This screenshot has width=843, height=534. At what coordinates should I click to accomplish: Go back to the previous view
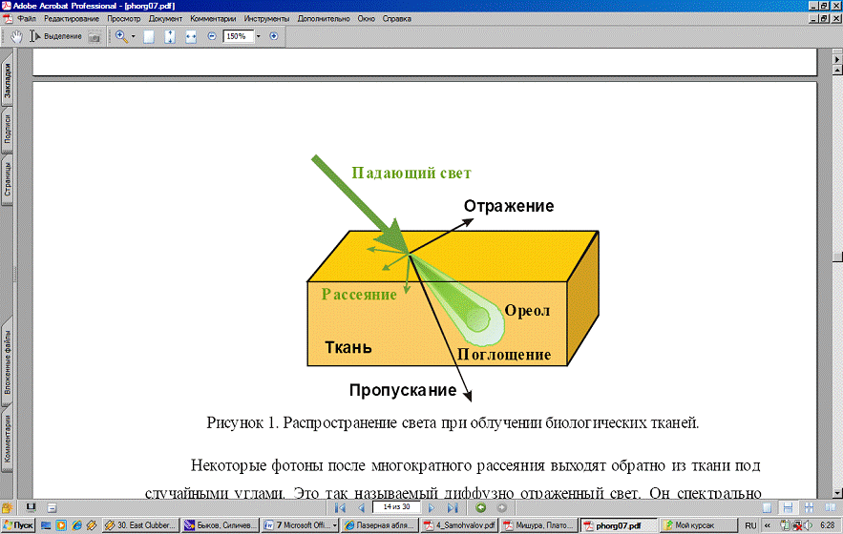click(481, 507)
